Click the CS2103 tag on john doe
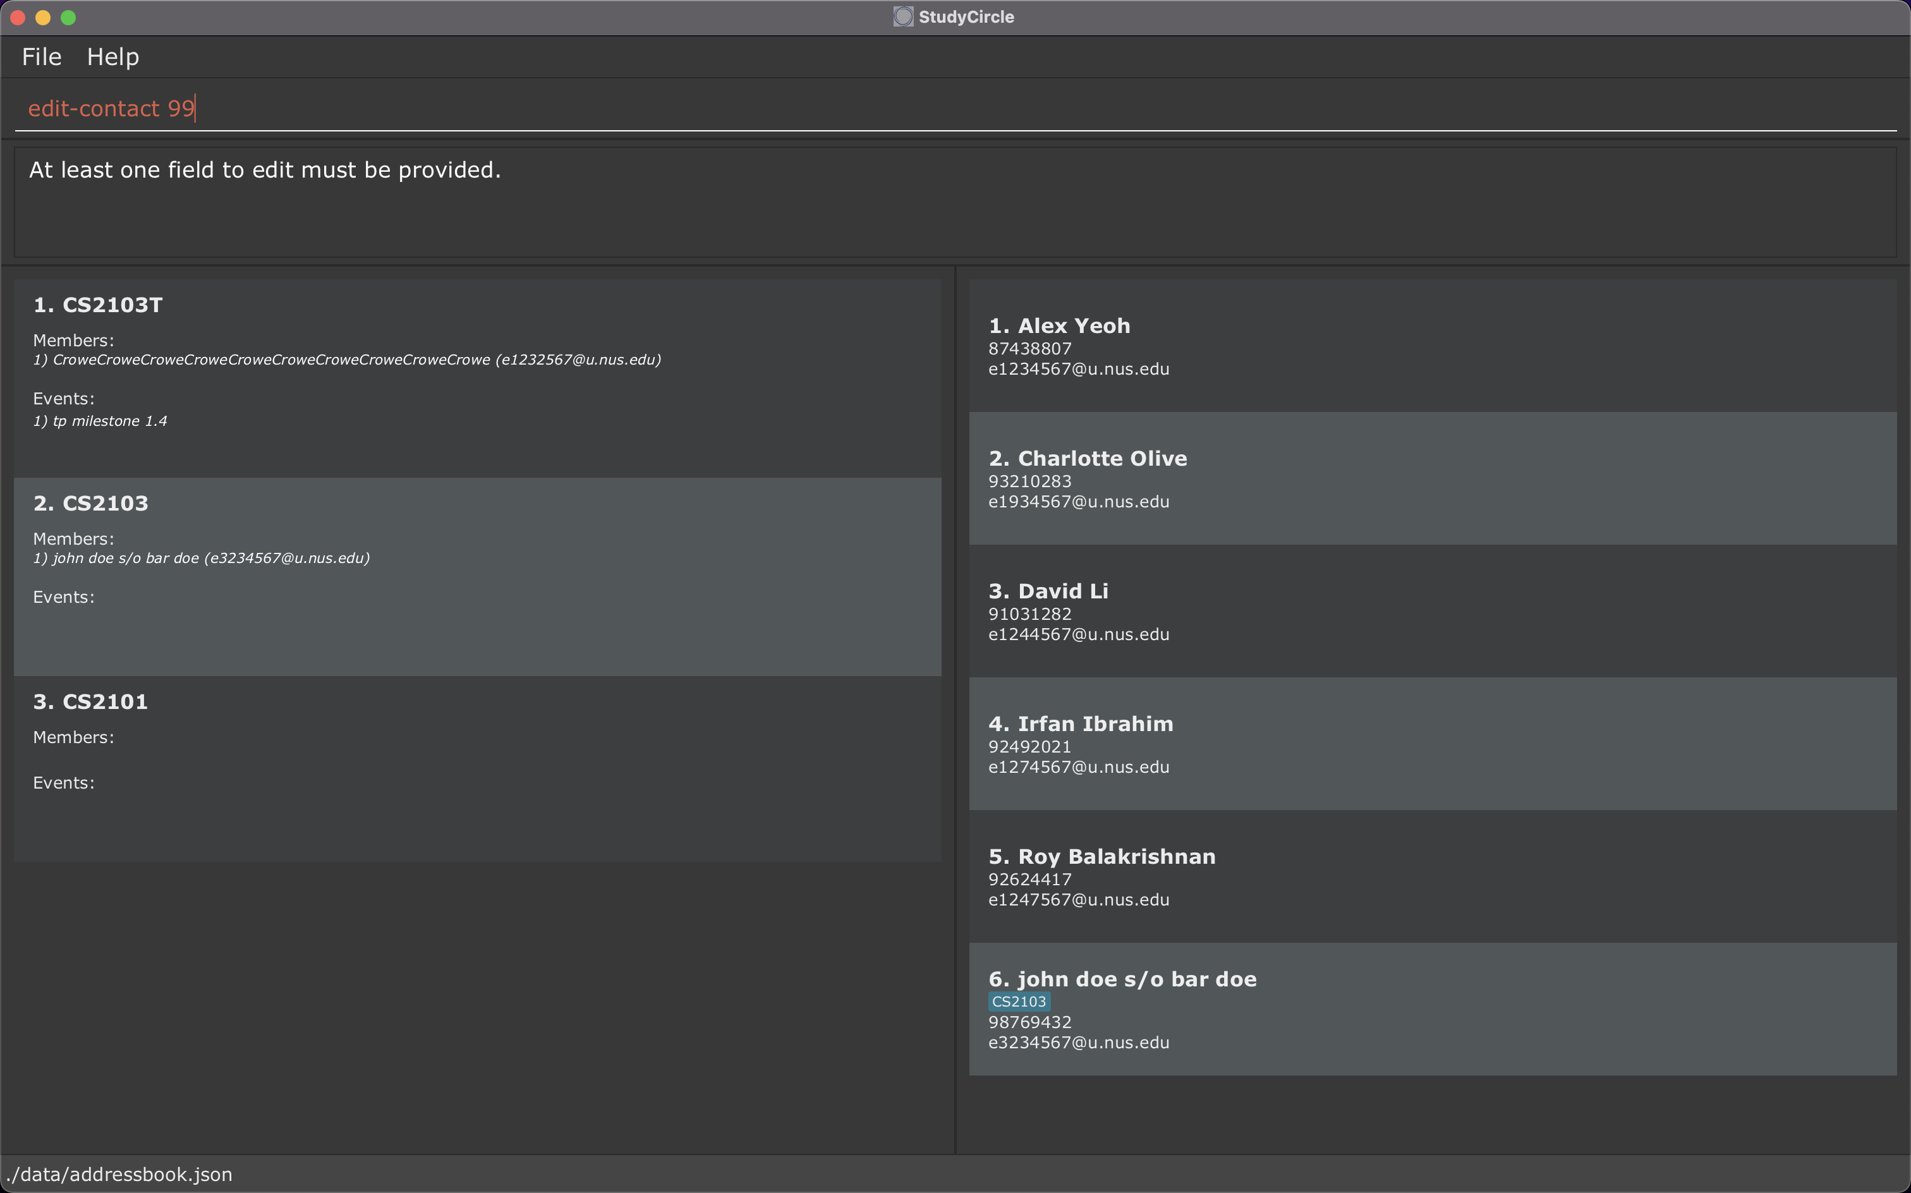Image resolution: width=1911 pixels, height=1193 pixels. point(1018,1002)
